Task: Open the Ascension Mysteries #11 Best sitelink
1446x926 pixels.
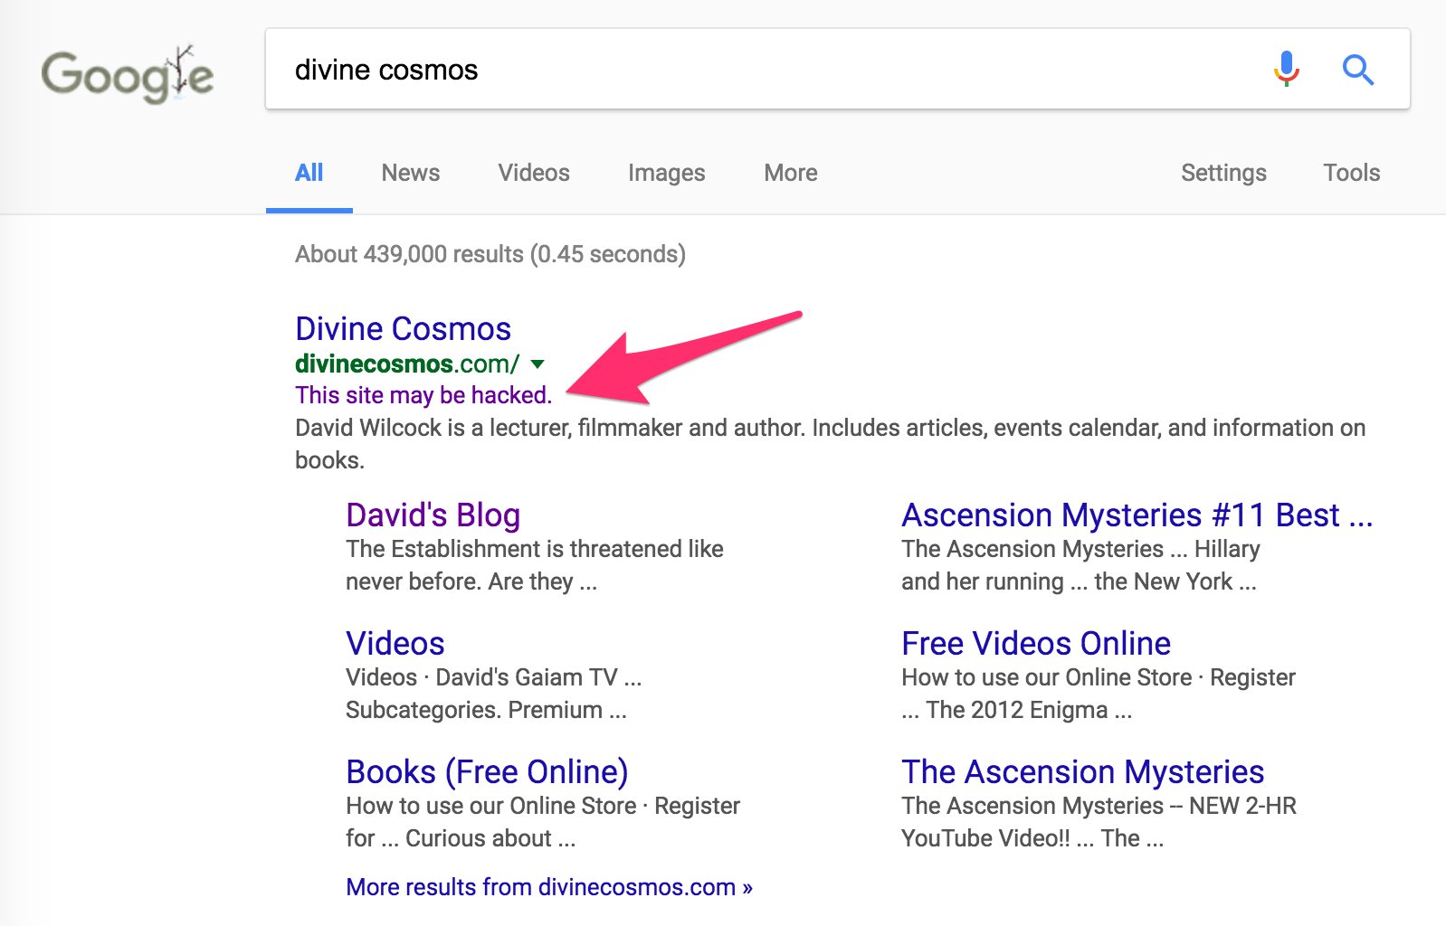Action: (x=1137, y=515)
